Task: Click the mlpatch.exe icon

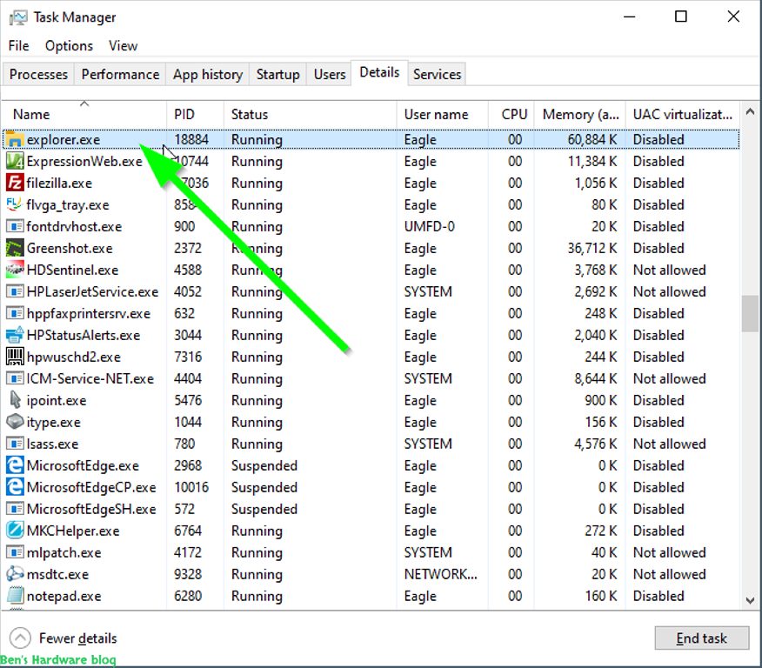Action: [15, 552]
